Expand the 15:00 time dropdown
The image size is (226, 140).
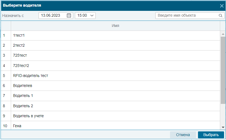85,16
